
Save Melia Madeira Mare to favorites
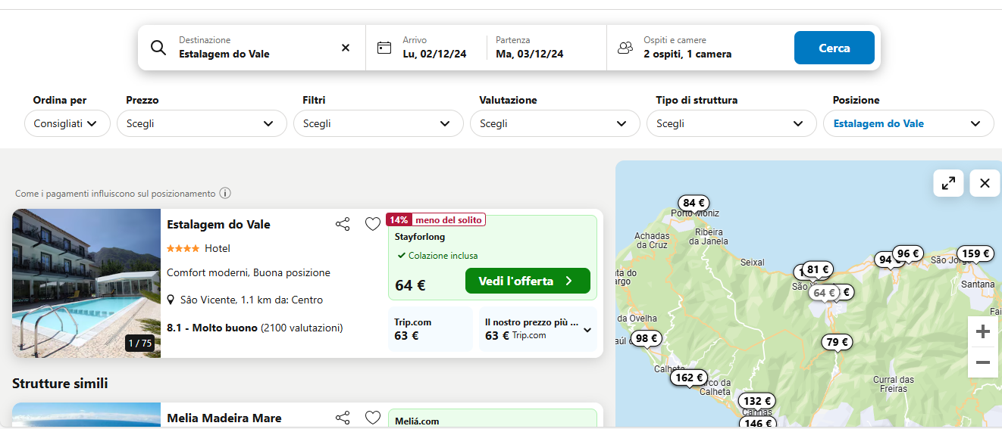tap(372, 418)
